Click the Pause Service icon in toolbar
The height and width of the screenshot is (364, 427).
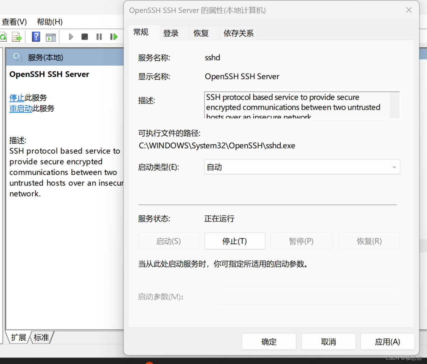[x=99, y=37]
